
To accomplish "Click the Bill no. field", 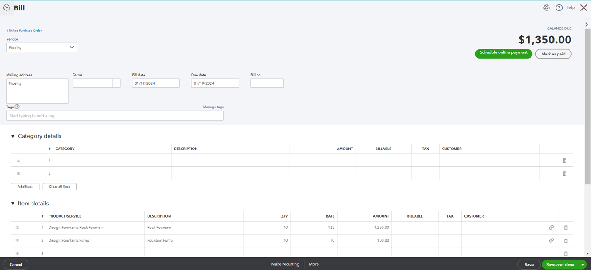I will click(267, 83).
